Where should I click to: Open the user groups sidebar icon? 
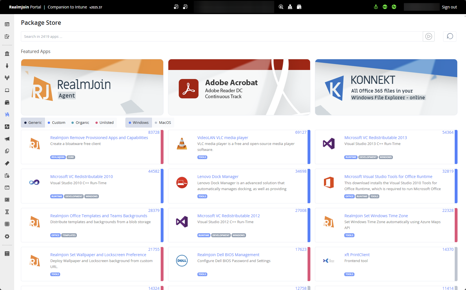coord(7,78)
